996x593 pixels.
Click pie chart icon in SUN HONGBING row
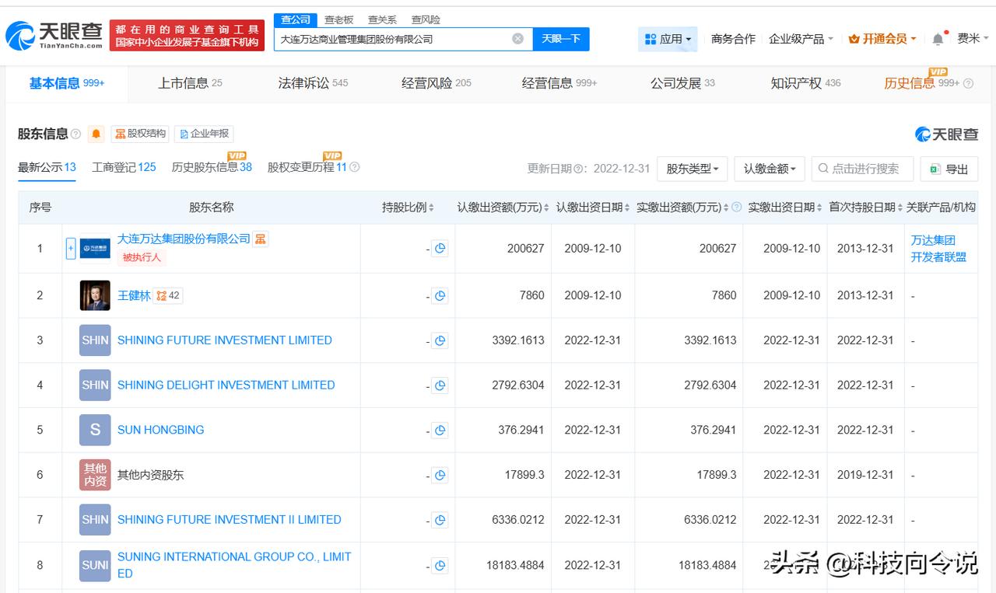click(440, 430)
